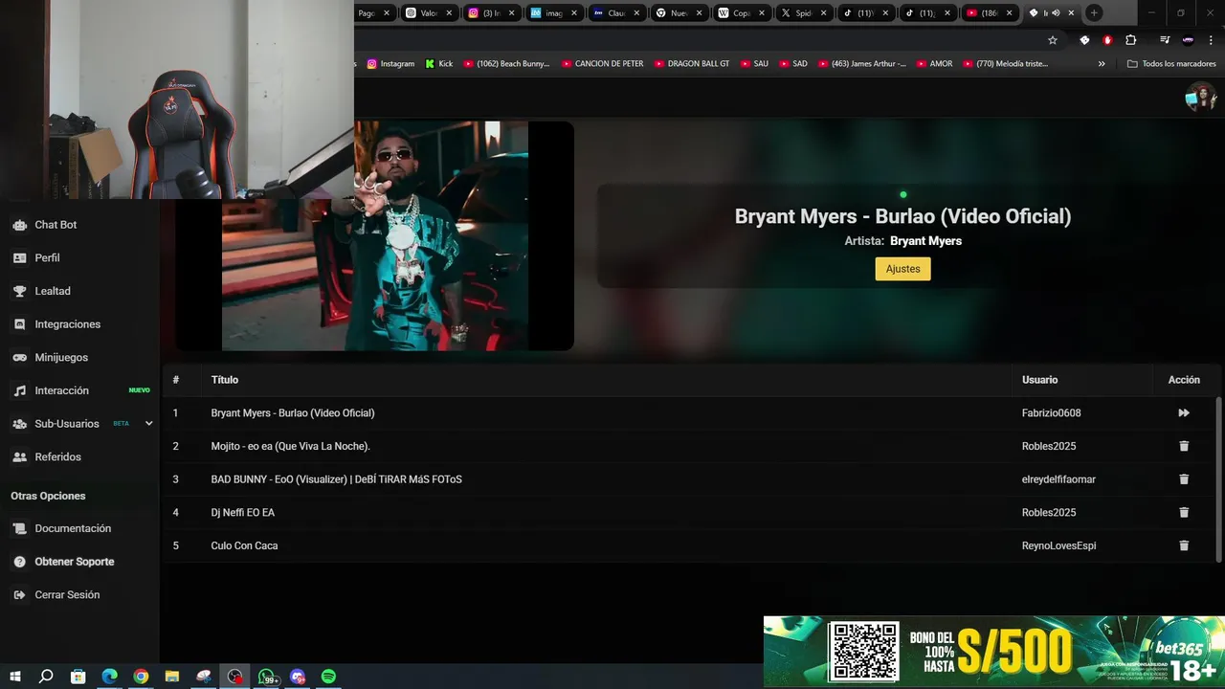Expand the Sub-Usuarios menu chevron
Viewport: 1225px width, 689px height.
coord(148,423)
